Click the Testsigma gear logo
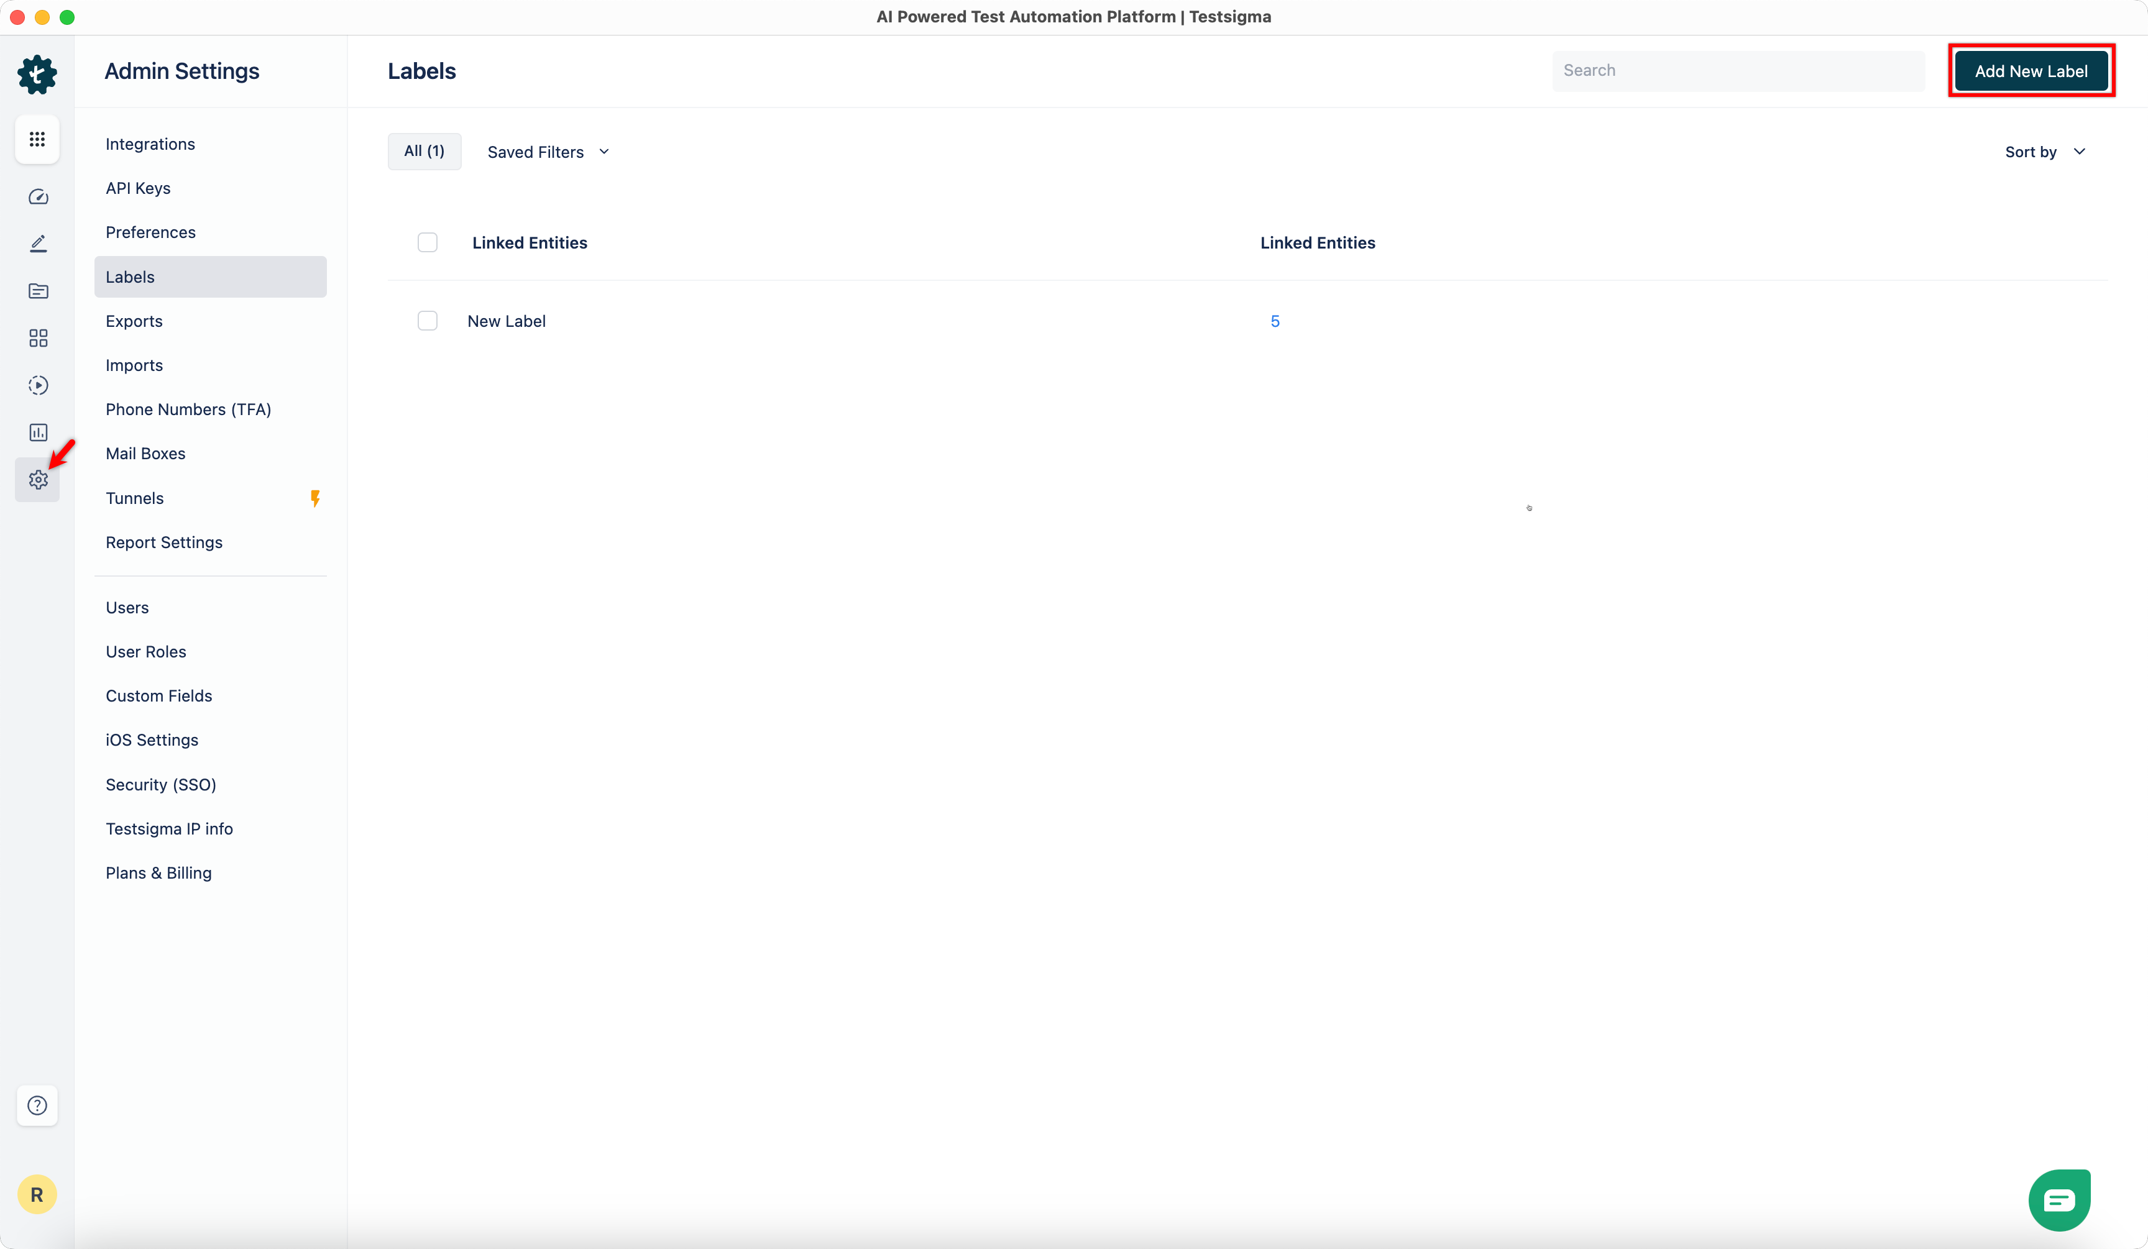 (x=37, y=74)
